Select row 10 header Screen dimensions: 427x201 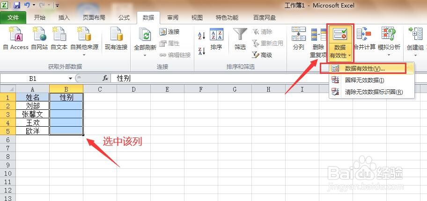pyautogui.click(x=8, y=173)
